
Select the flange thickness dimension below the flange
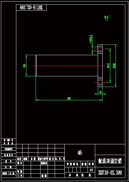click(100, 92)
